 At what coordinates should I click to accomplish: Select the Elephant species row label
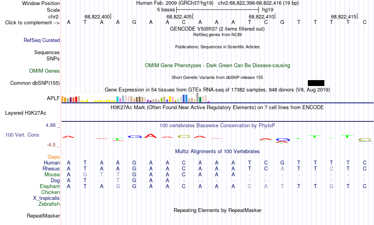[x=50, y=186]
